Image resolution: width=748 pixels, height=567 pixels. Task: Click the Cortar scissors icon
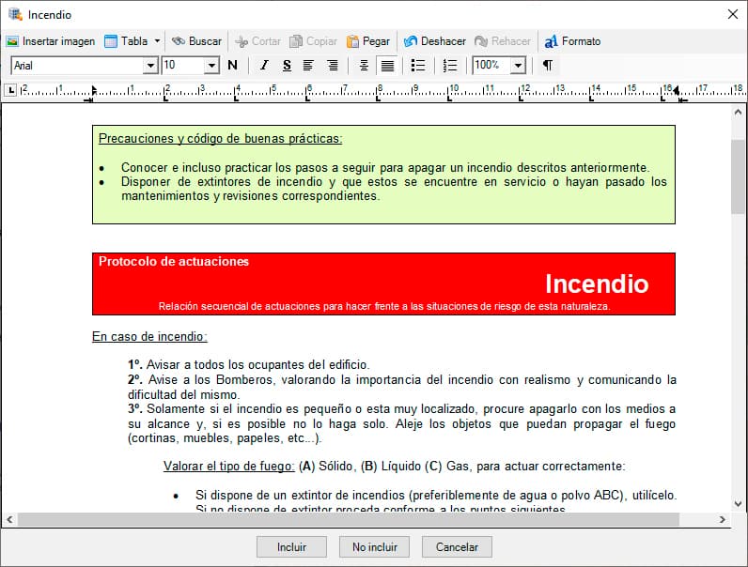(242, 42)
